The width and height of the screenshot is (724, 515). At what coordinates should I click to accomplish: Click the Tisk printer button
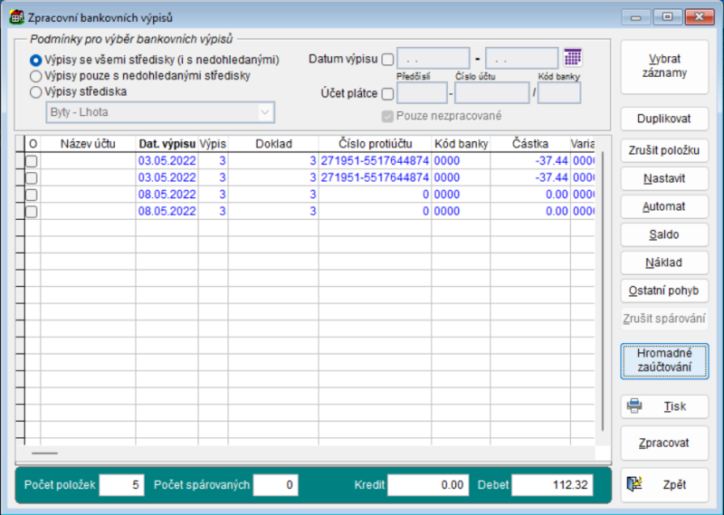pos(664,406)
